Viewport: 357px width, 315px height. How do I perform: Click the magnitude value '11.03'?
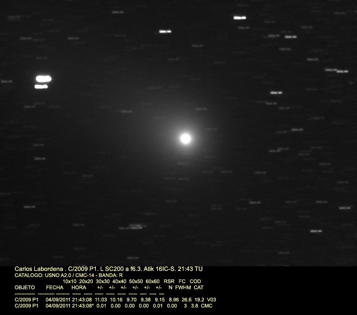101,299
